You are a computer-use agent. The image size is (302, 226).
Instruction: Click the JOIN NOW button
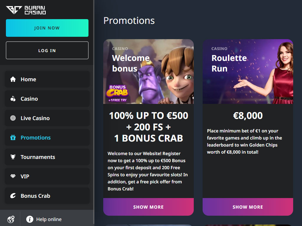coord(47,28)
